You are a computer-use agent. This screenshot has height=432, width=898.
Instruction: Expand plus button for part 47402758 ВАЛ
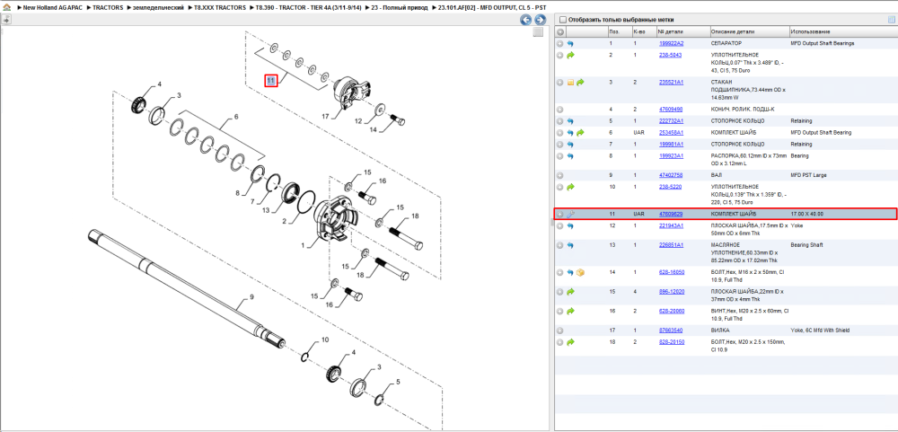[x=560, y=175]
